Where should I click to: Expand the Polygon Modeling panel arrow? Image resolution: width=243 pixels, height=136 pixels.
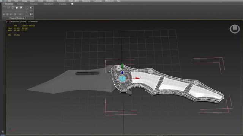pyautogui.click(x=25, y=18)
